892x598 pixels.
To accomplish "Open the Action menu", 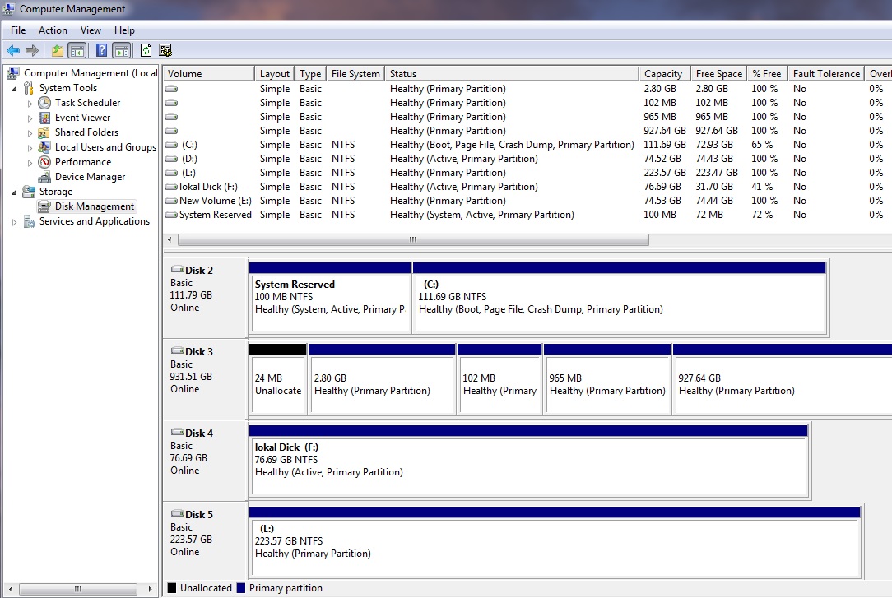I will [x=53, y=30].
